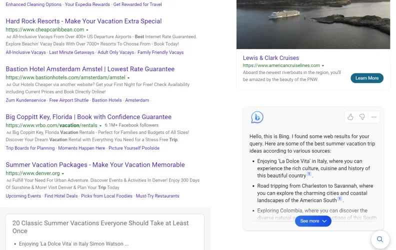This screenshot has width=396, height=250.
Task: Expand the denver.org URL dropdown arrow
Action: coord(63,173)
